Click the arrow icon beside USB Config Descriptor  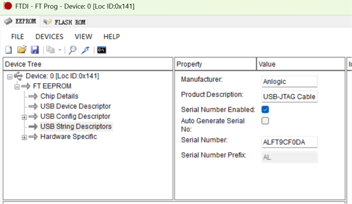33,116
